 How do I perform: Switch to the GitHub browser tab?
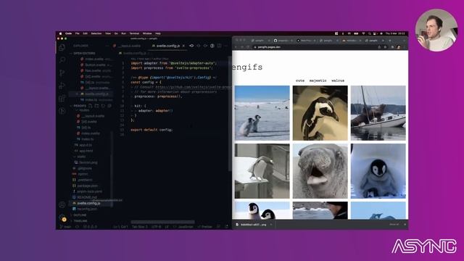(283, 41)
